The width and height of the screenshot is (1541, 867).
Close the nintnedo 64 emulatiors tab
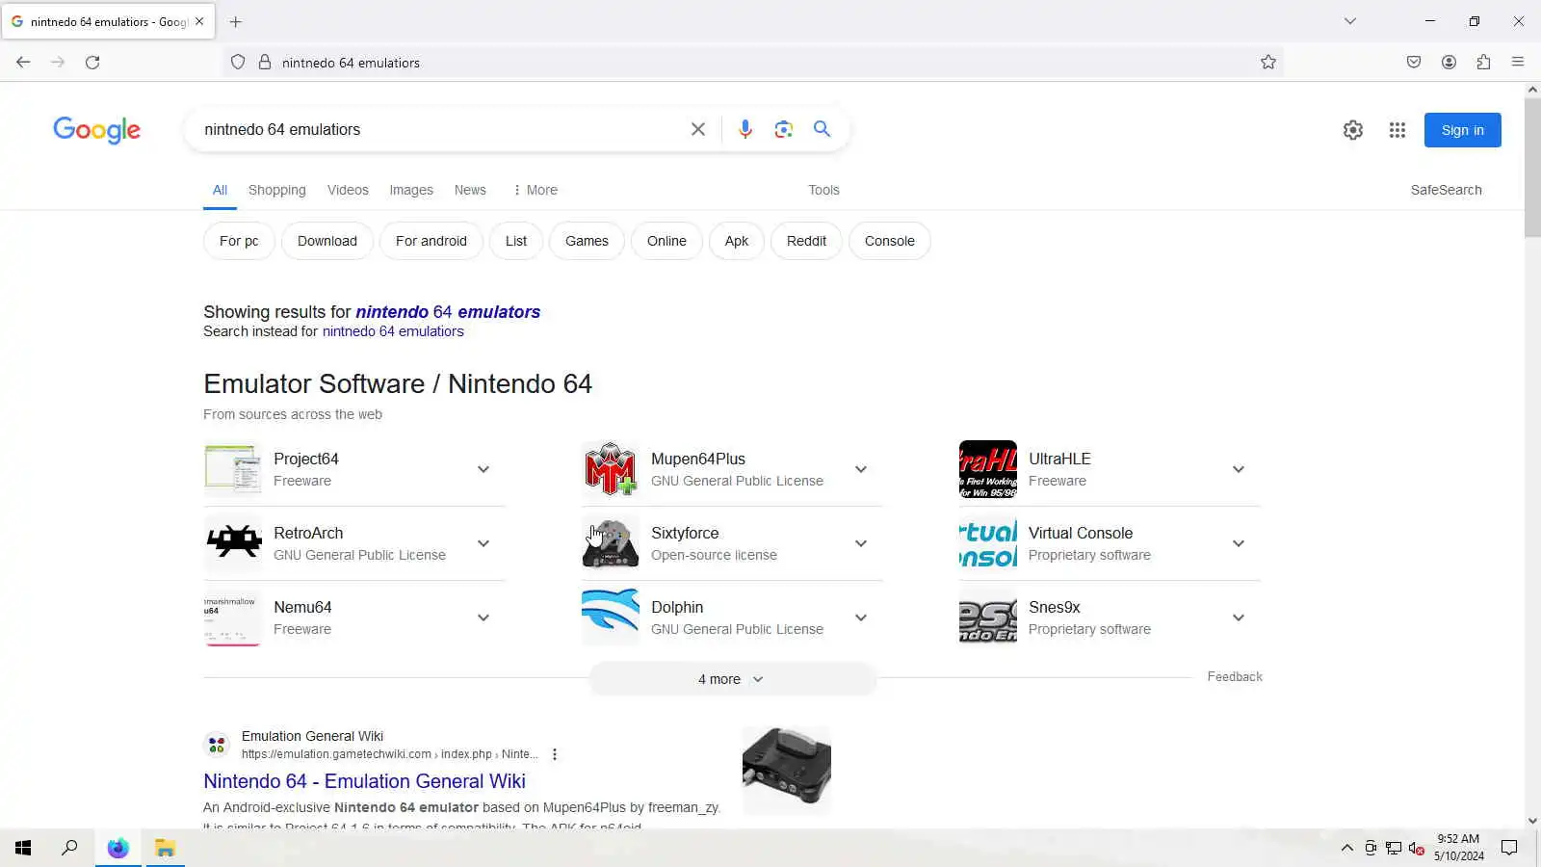click(199, 21)
